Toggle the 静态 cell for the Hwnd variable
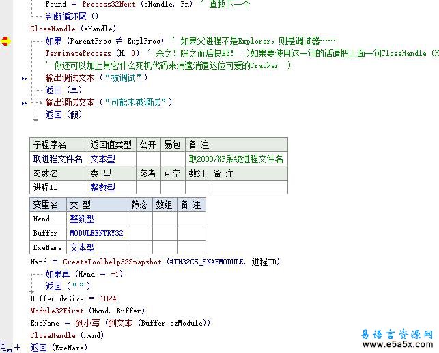Screen dimensions: 439x353 pos(140,219)
